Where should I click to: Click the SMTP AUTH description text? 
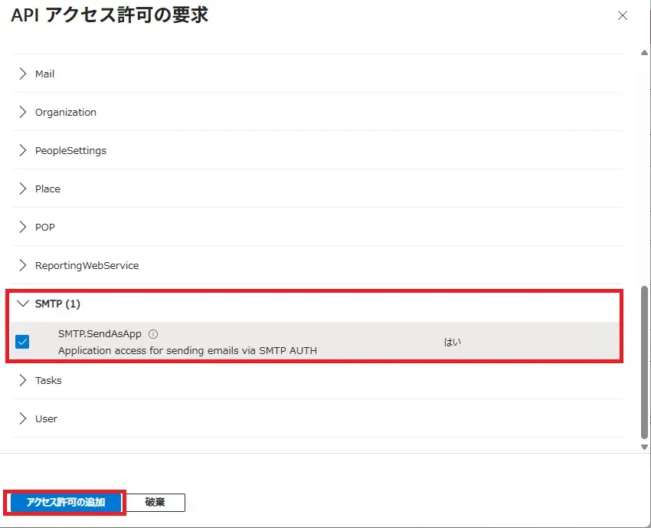click(188, 350)
